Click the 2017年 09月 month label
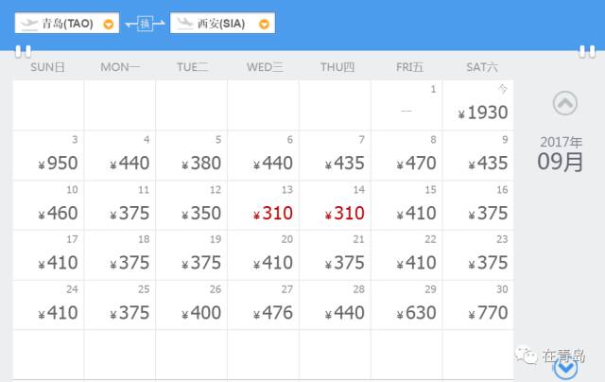This screenshot has width=605, height=382. click(561, 153)
